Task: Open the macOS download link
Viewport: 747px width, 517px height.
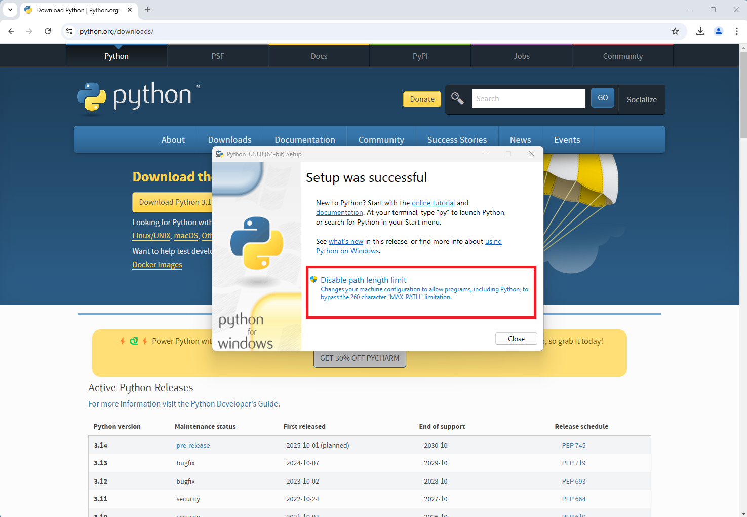Action: click(x=186, y=236)
